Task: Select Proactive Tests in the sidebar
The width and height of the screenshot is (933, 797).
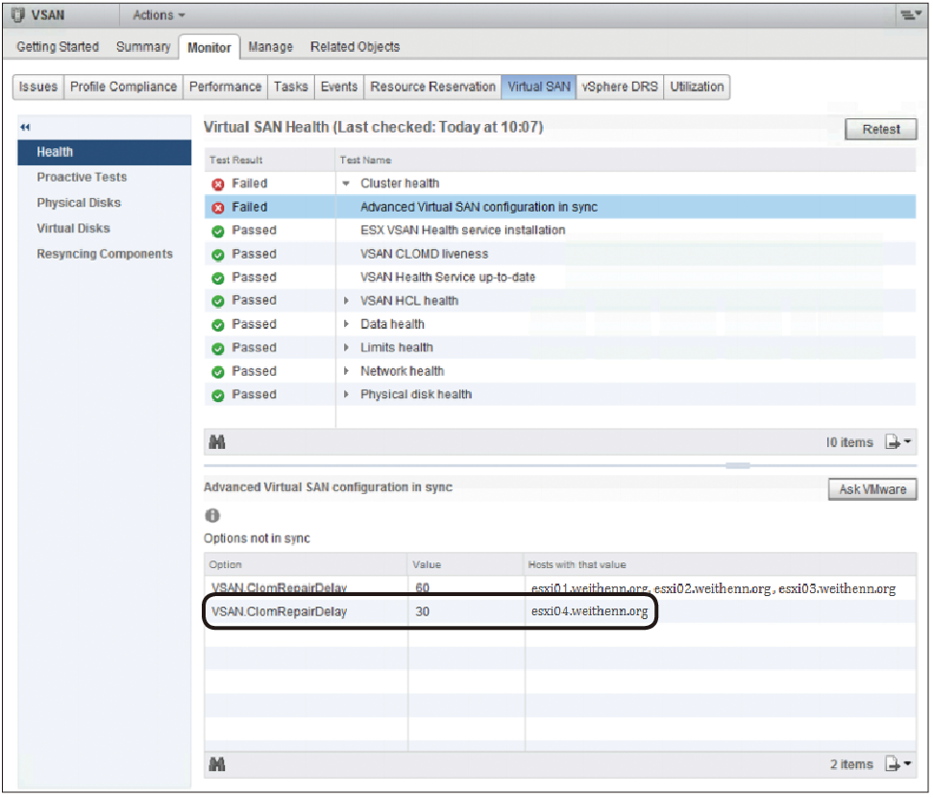Action: coord(82,177)
